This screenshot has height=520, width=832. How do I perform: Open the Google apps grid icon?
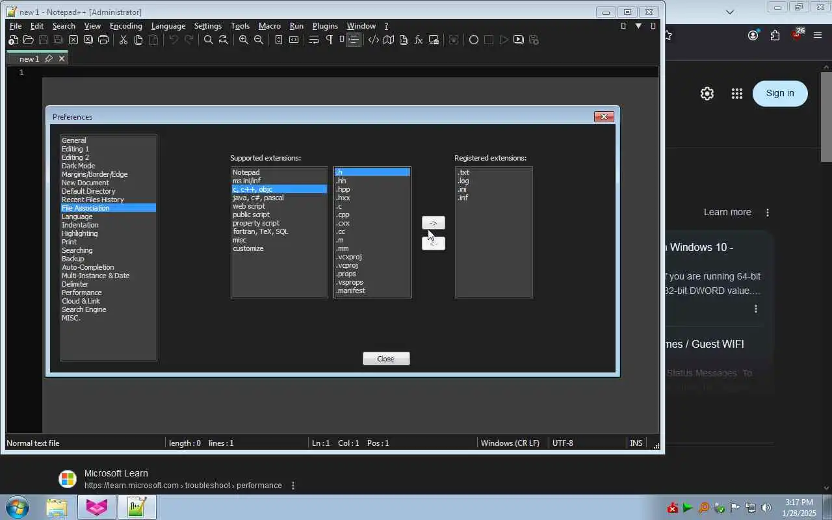(x=736, y=94)
